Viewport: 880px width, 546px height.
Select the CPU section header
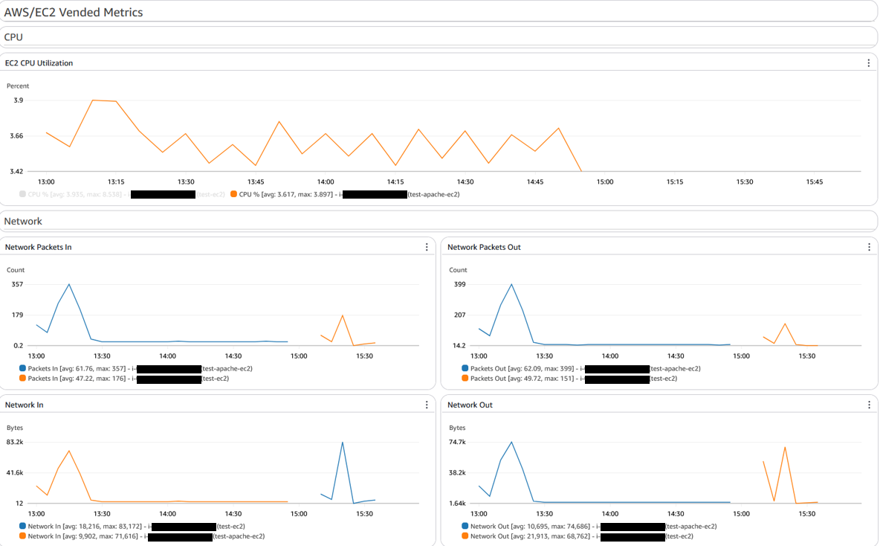[x=13, y=37]
